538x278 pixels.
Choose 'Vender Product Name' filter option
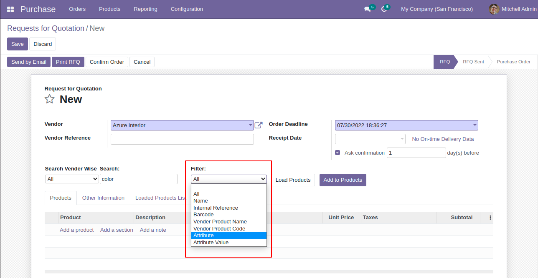(229, 222)
